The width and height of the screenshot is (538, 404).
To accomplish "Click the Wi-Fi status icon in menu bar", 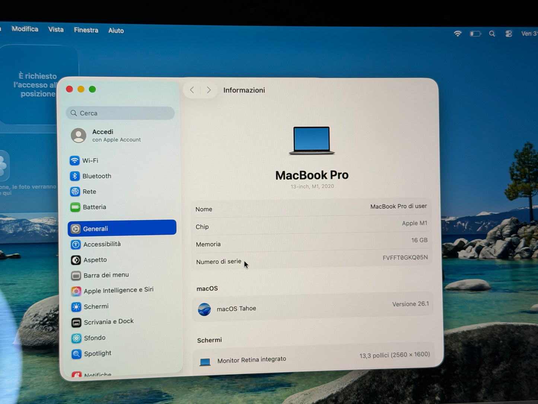I will point(458,34).
